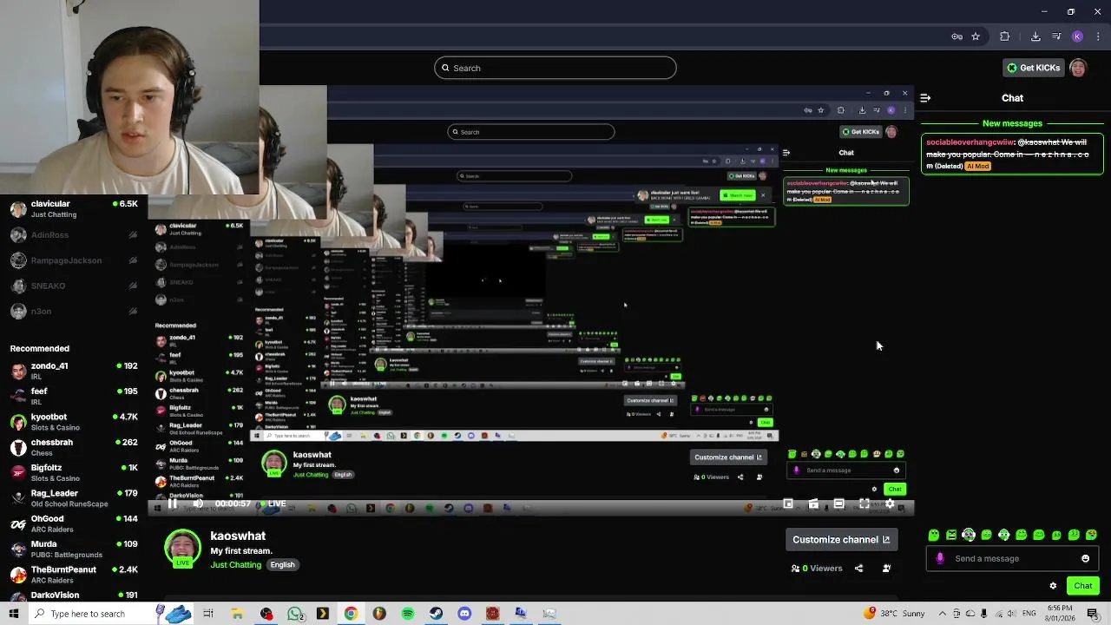Open Chrome three-dot menu
1111x625 pixels.
1097,36
